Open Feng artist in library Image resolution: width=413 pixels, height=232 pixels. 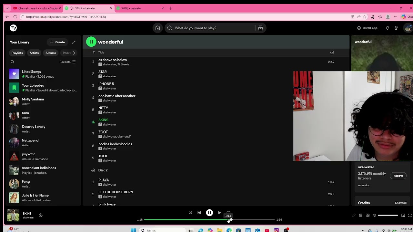tap(43, 184)
